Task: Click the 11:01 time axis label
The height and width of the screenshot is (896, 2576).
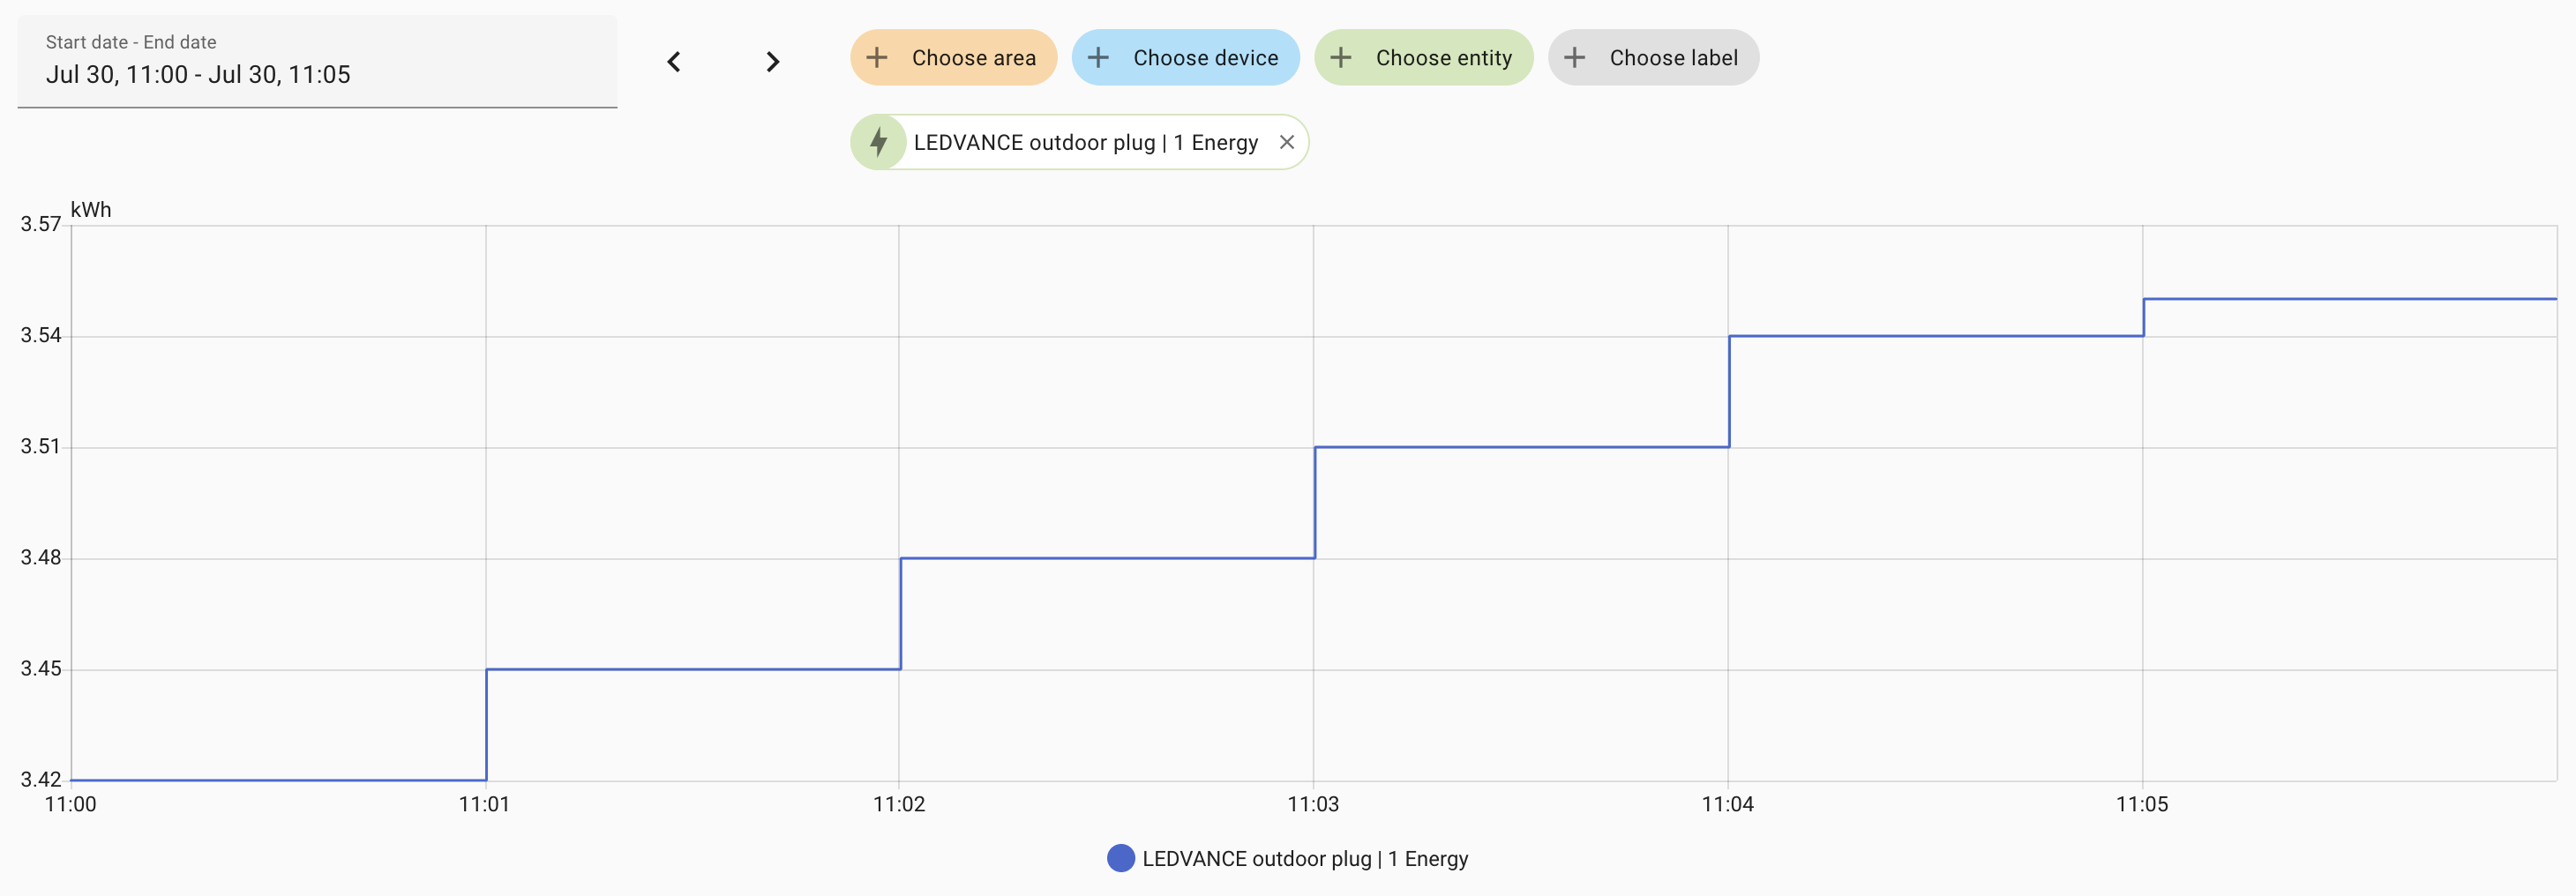Action: [485, 804]
